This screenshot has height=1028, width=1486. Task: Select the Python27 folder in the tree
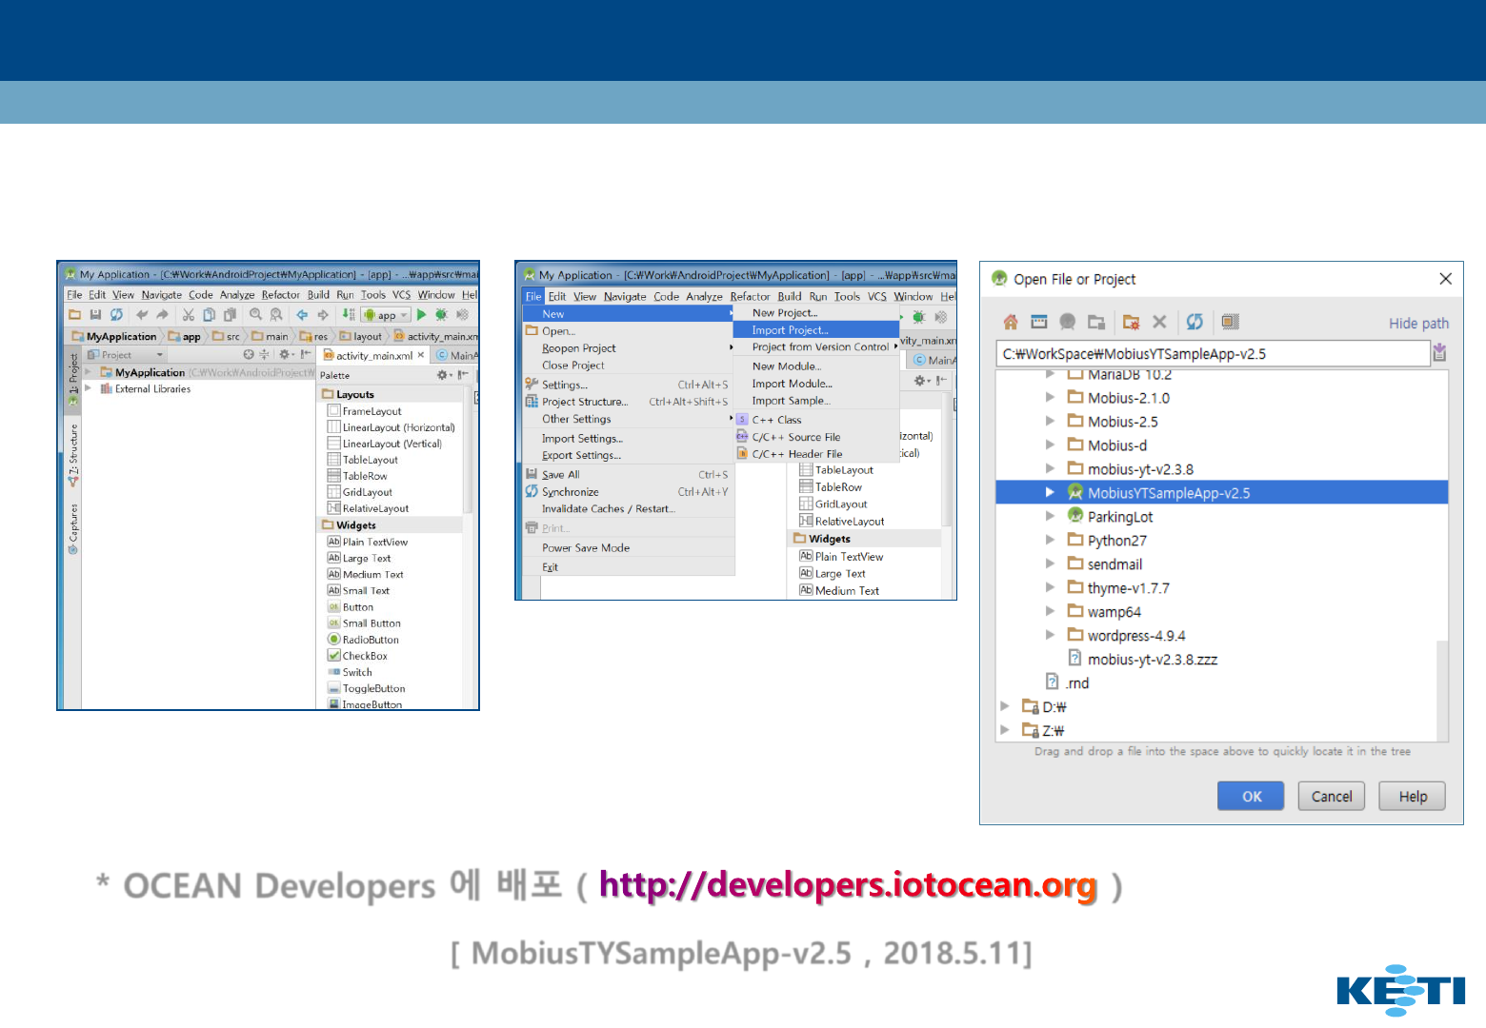[x=1117, y=541]
